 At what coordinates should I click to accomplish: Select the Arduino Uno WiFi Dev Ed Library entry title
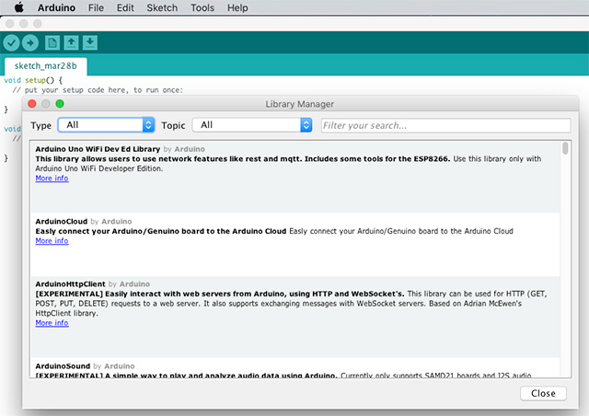click(98, 149)
